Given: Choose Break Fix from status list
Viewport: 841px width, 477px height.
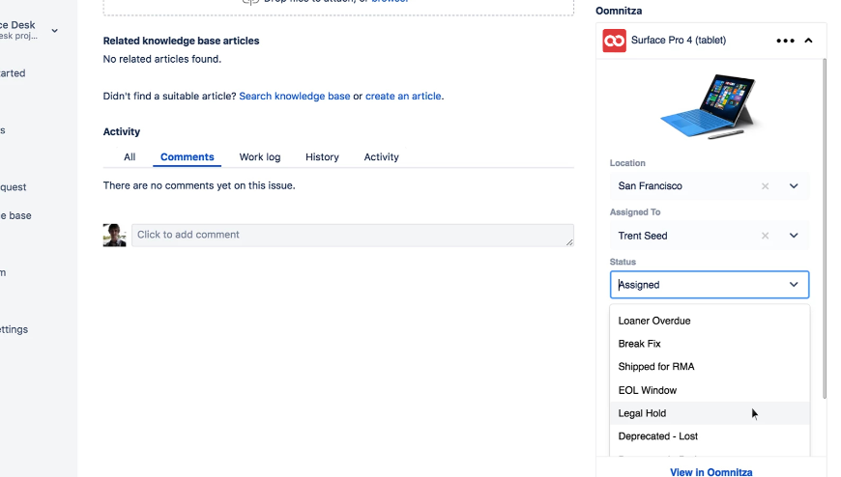Looking at the screenshot, I should 639,344.
